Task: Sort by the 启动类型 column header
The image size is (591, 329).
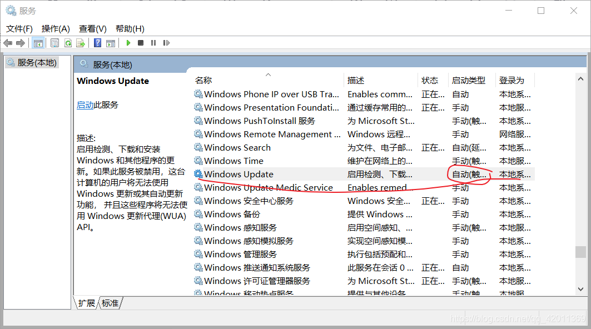Action: (x=472, y=80)
